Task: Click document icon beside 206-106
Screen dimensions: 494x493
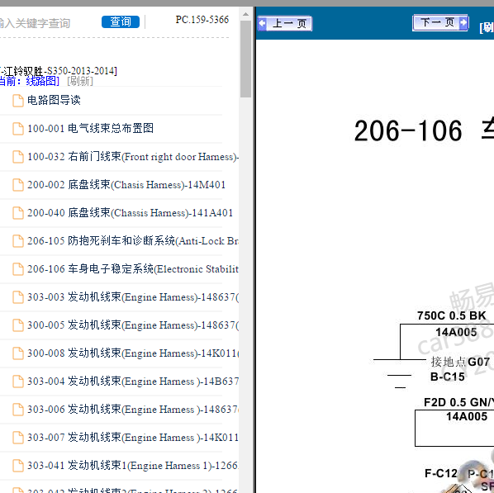Action: point(18,268)
